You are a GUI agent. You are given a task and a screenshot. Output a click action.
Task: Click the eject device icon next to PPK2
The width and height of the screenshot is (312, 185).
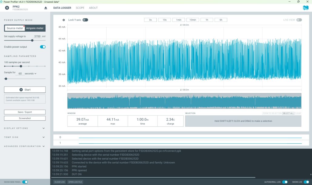pyautogui.click(x=45, y=8)
